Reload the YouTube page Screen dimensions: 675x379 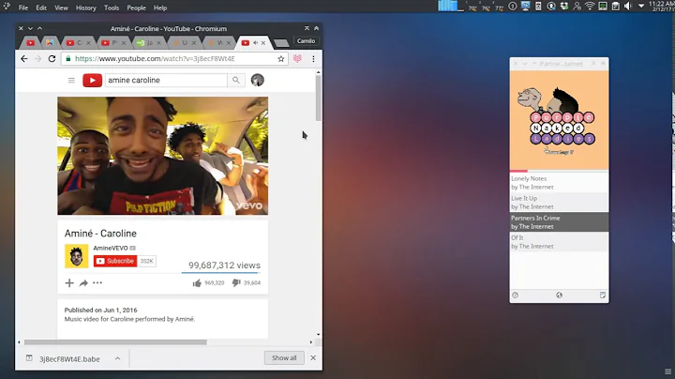(x=52, y=58)
